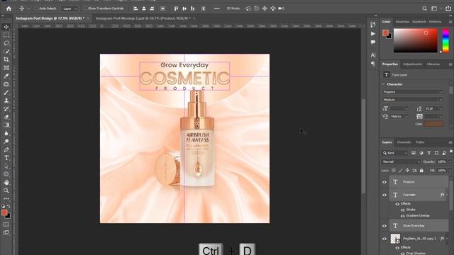Select the Dodge tool
The height and width of the screenshot is (255, 454).
point(6,142)
